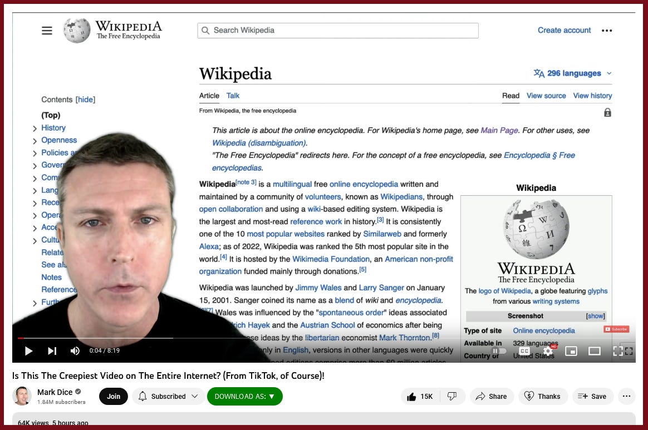Open the Wikipedia hamburger main menu
This screenshot has height=430, width=648.
(x=47, y=31)
